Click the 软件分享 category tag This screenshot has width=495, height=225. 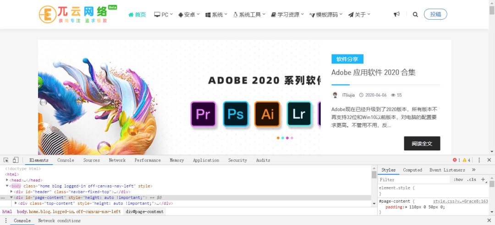coord(347,59)
